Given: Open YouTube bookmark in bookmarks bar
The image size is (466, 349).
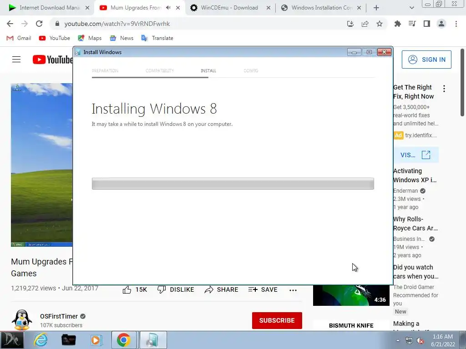Looking at the screenshot, I should click(55, 38).
